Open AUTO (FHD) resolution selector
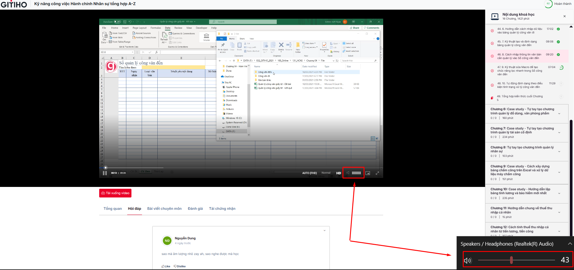 pyautogui.click(x=309, y=173)
